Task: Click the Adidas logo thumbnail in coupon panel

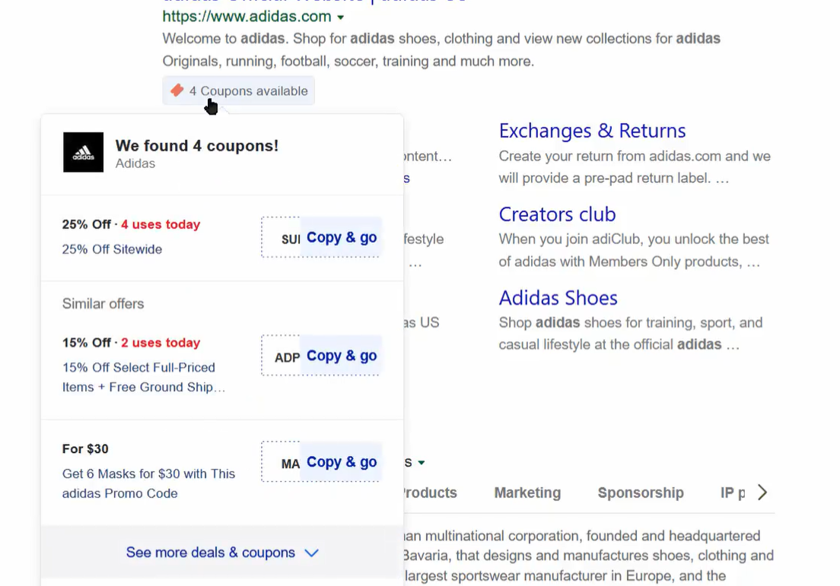Action: coord(83,152)
